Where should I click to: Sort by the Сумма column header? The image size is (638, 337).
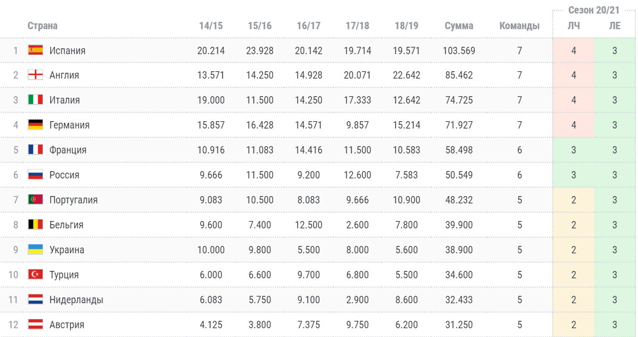click(x=459, y=26)
